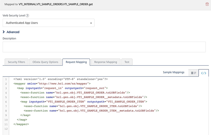Click the request_in map line in editor
Viewport: 211px width, 135px height.
[x=62, y=88]
